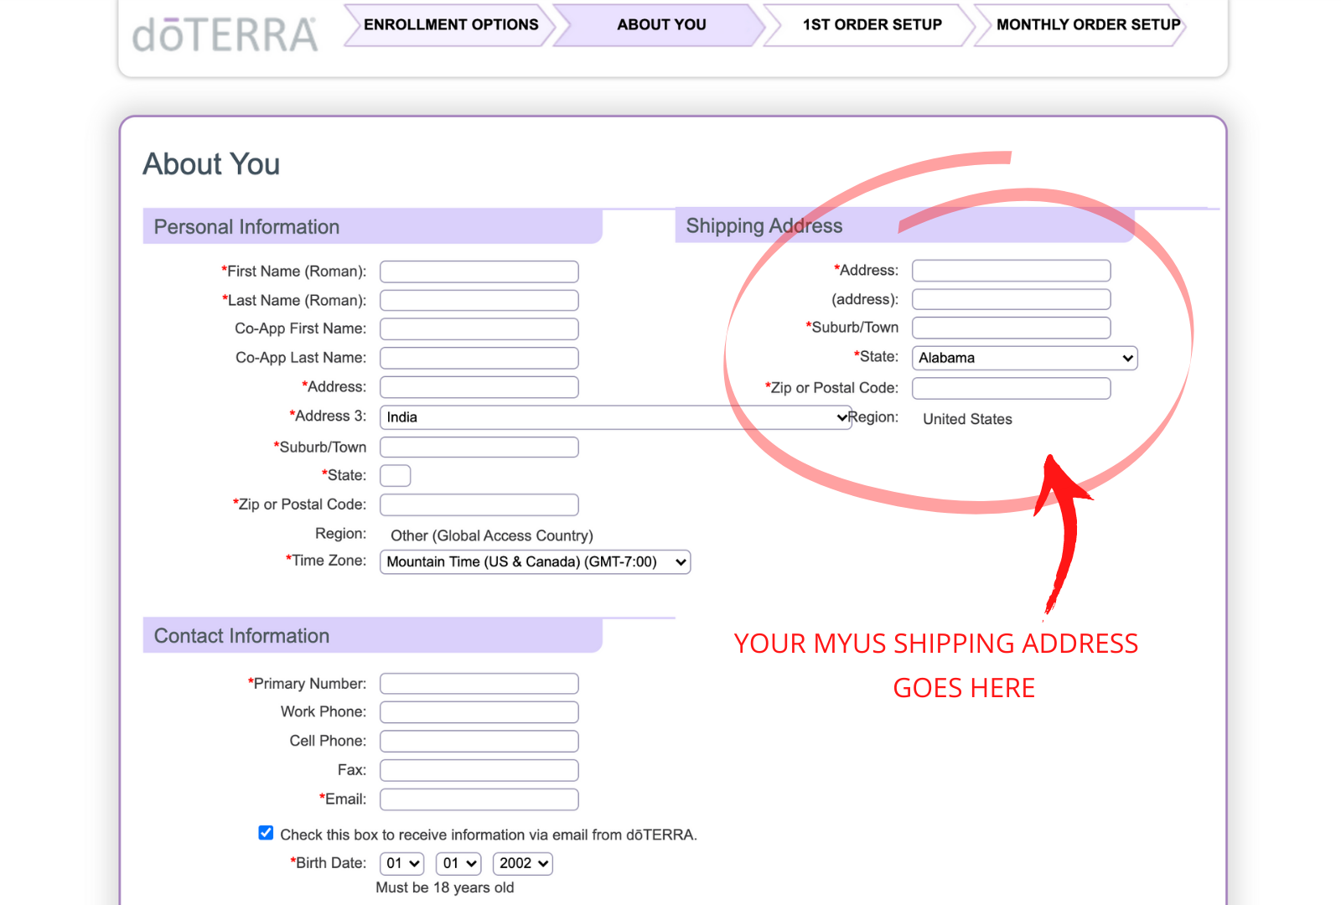Image resolution: width=1341 pixels, height=905 pixels.
Task: Open the second Birth Date 01 dropdown
Action: pyautogui.click(x=459, y=863)
